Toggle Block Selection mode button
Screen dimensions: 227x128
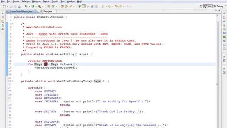[x=92, y=6]
